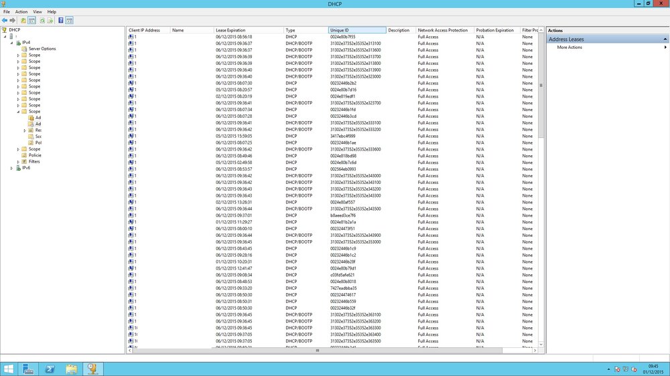Sort by the Description column header
The image size is (670, 376).
[401, 30]
